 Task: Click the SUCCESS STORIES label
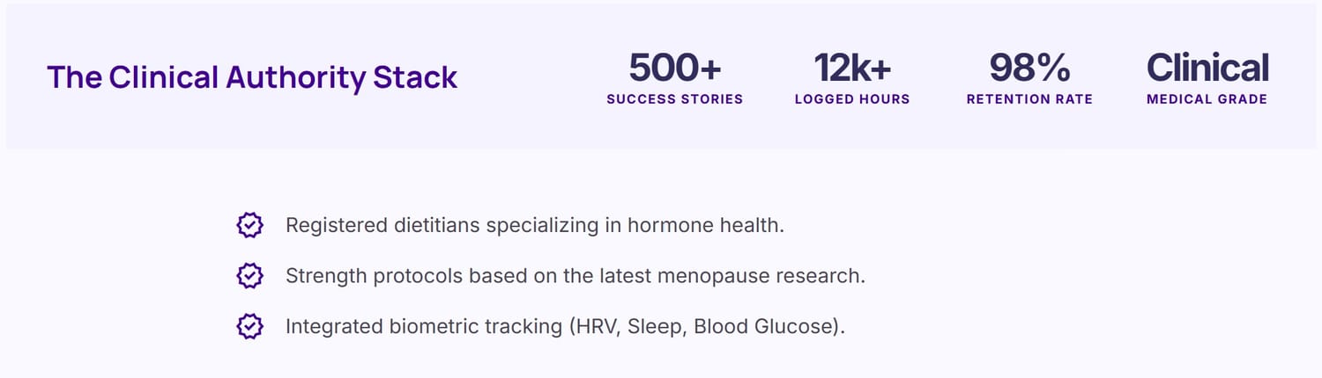coord(675,99)
